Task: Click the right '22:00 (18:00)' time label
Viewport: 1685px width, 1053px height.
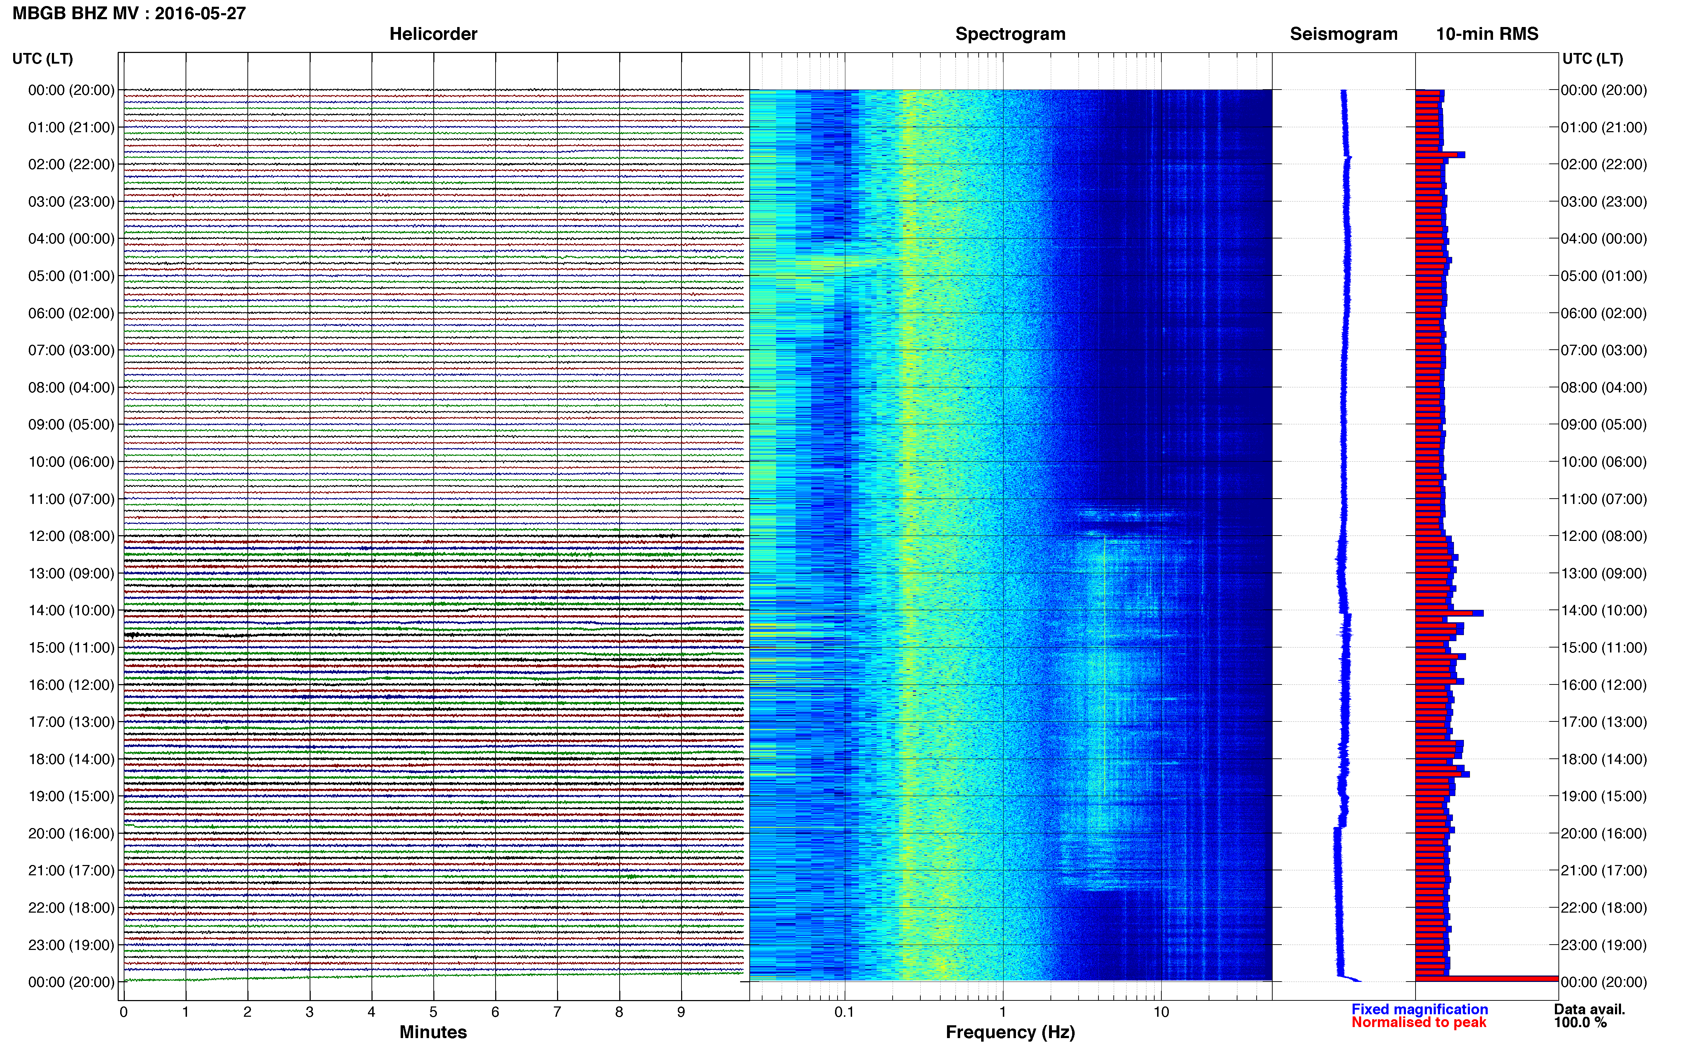Action: 1604,907
